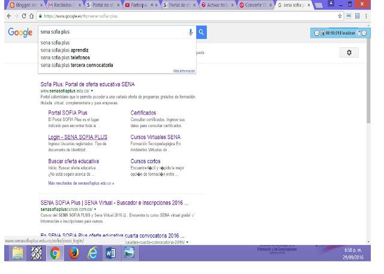Open the patterned app icon in taskbar
The image size is (384, 274).
click(36, 253)
